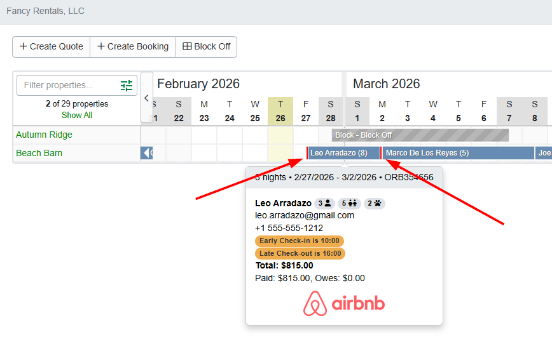Viewport: 552px width, 337px height.
Task: Click the 2 of 29 properties count
Action: point(77,104)
